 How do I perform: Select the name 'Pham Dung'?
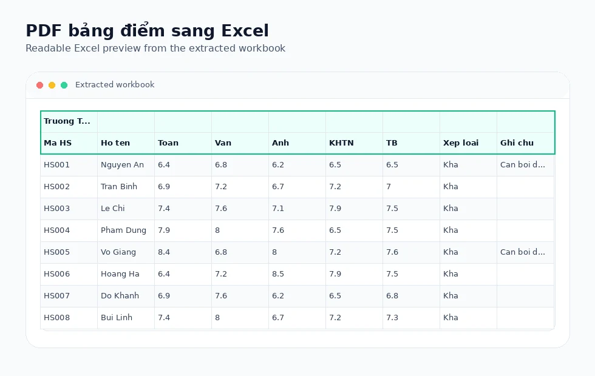click(123, 230)
